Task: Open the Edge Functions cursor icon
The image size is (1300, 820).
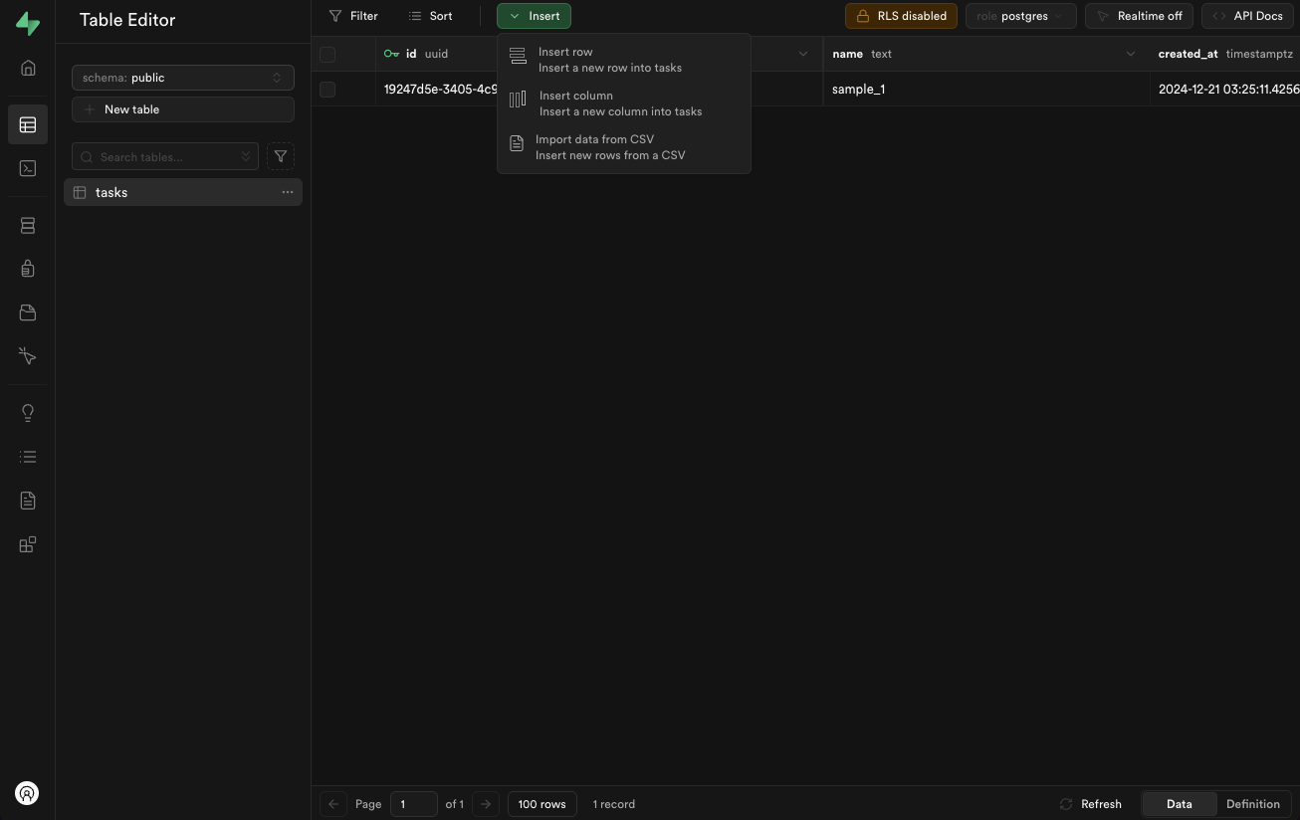Action: [28, 355]
